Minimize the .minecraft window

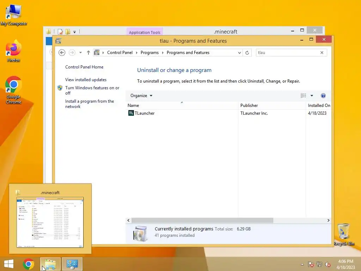click(x=292, y=31)
